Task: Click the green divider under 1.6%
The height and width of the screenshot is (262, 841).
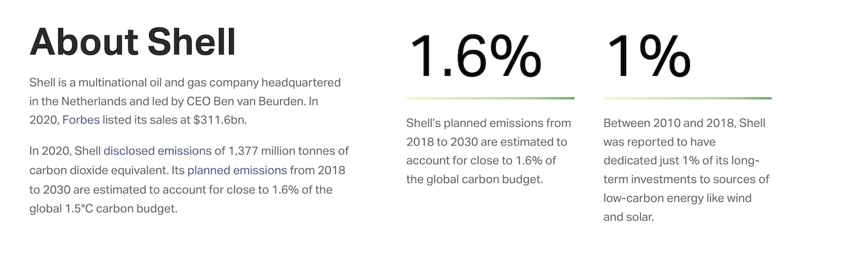Action: coord(490,99)
